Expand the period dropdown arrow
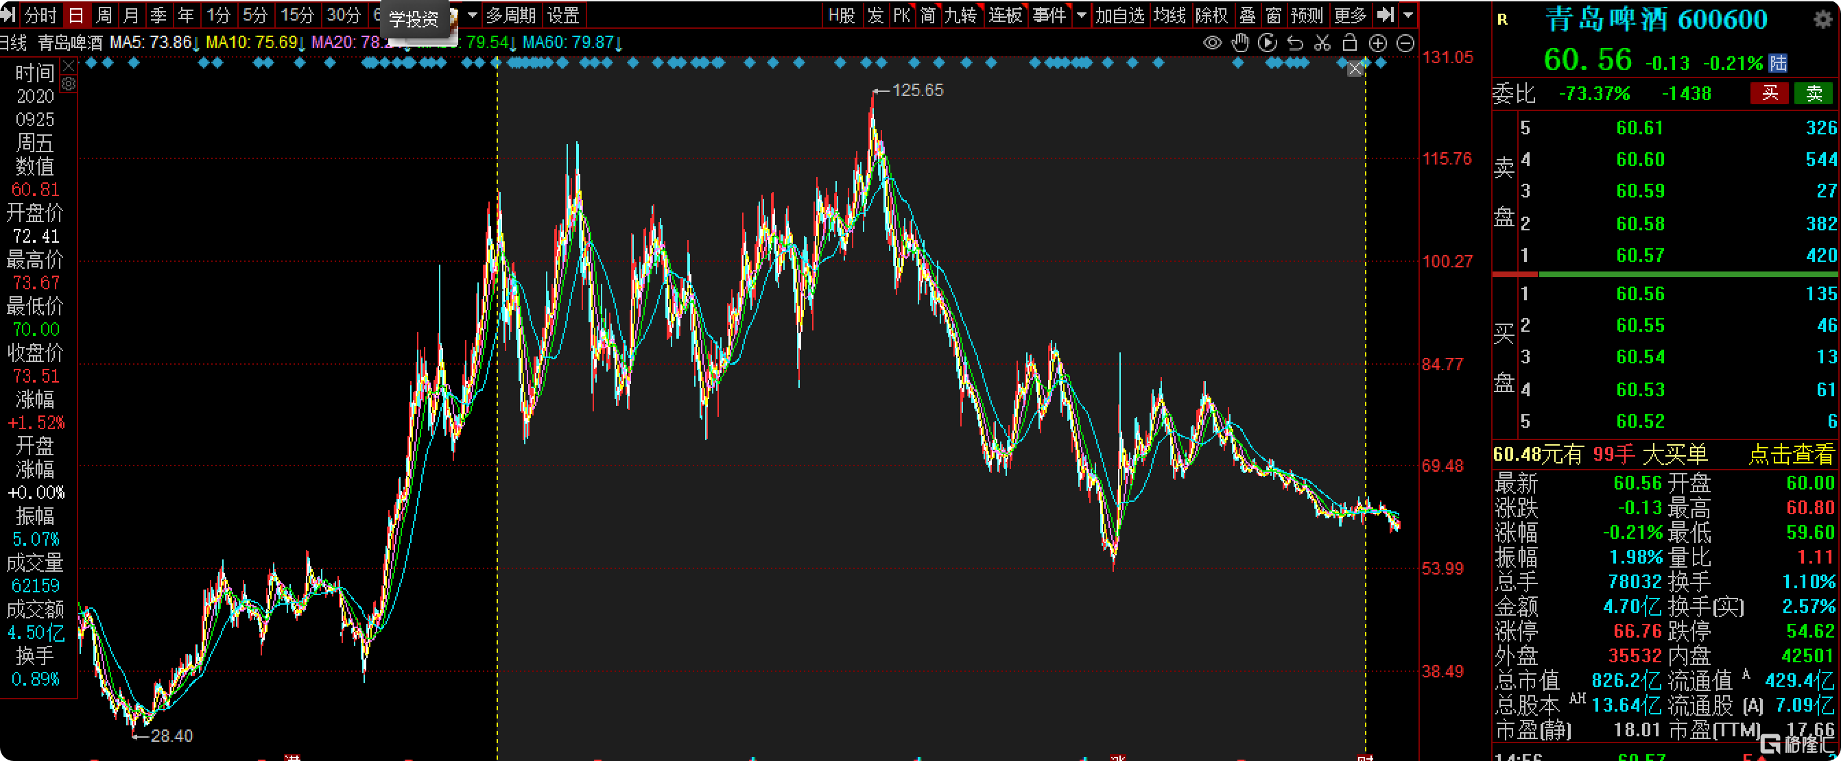 pos(473,15)
